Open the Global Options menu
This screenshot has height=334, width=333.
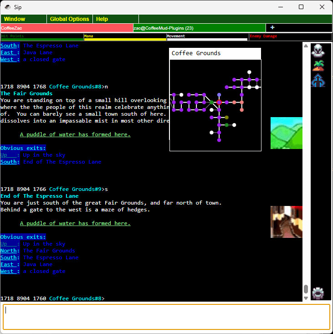pos(70,19)
